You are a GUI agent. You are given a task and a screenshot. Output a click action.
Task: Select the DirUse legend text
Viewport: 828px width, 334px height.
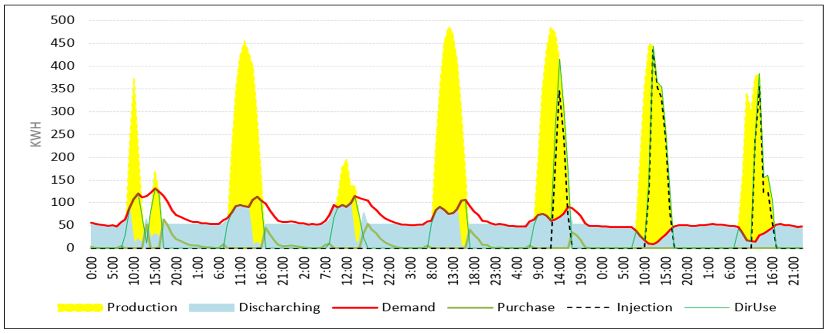click(x=755, y=307)
